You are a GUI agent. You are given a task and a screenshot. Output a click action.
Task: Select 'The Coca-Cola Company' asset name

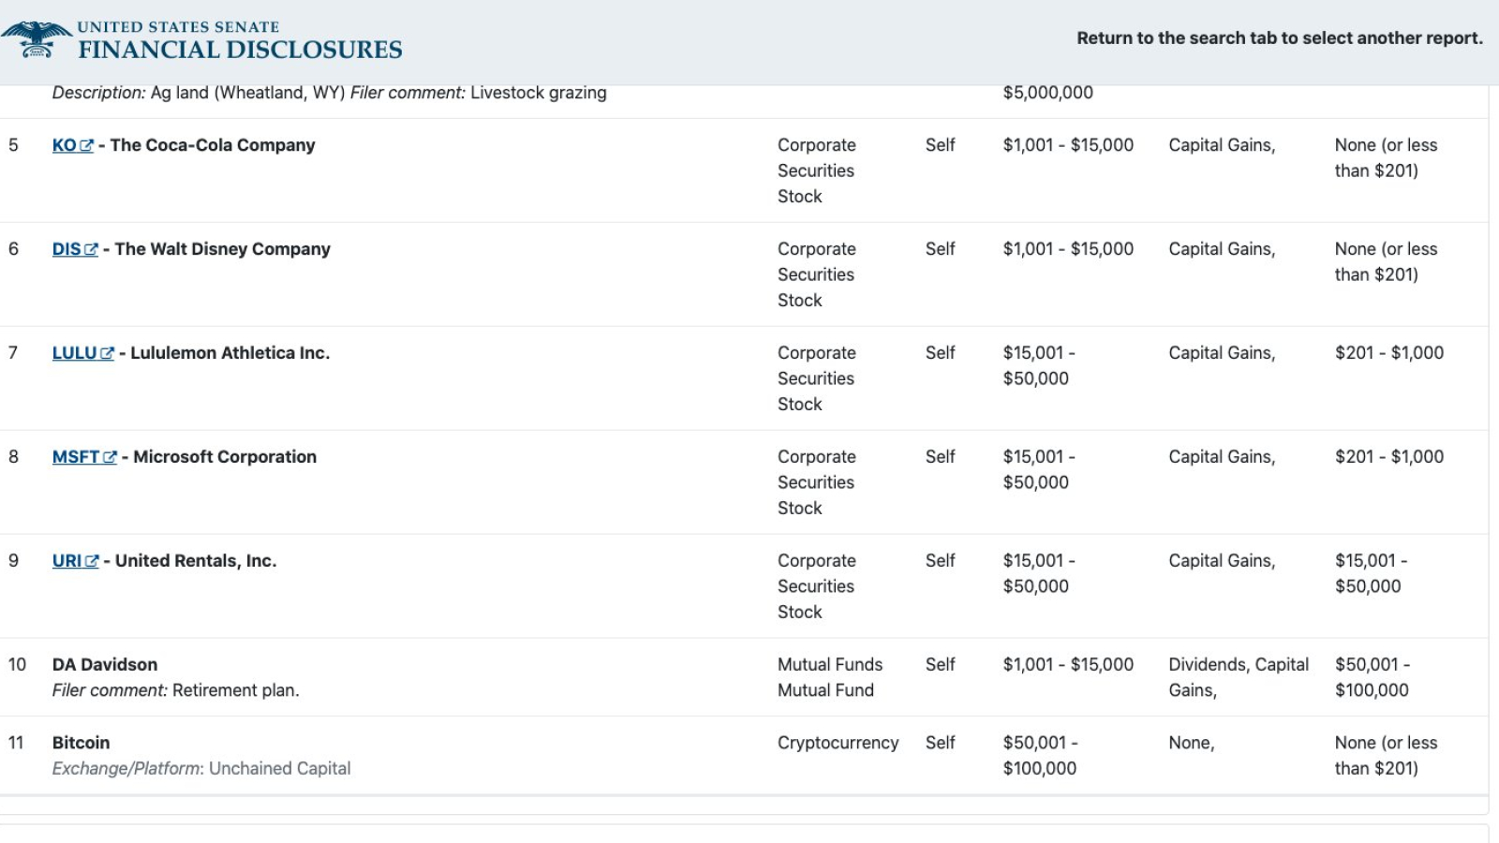point(213,145)
